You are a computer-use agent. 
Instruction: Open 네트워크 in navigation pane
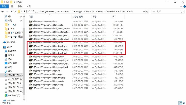tap(9, 101)
